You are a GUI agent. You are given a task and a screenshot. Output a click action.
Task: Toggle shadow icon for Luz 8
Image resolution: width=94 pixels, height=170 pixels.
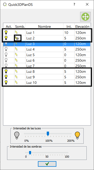[x=16, y=71]
